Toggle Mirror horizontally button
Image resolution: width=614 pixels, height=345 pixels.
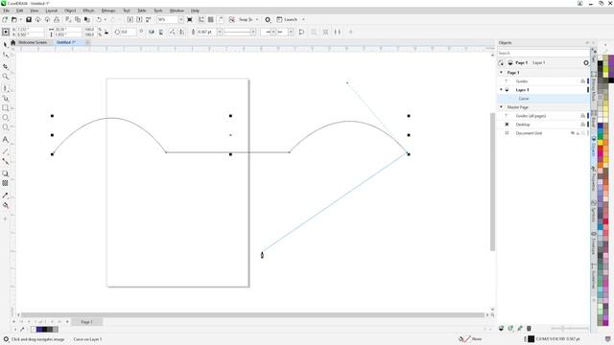tap(152, 32)
